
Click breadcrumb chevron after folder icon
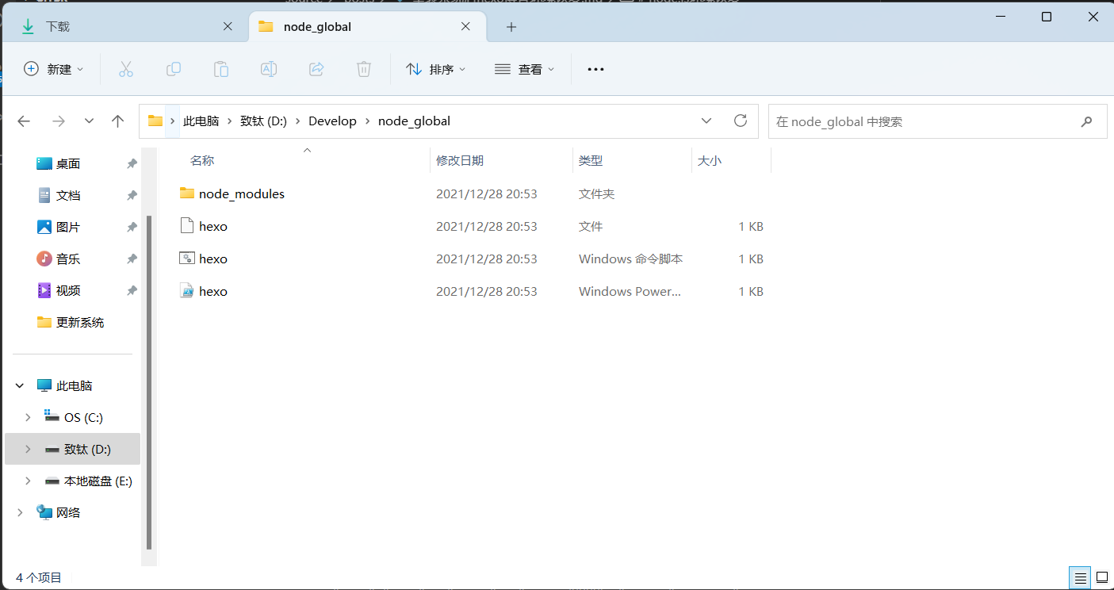(x=173, y=121)
